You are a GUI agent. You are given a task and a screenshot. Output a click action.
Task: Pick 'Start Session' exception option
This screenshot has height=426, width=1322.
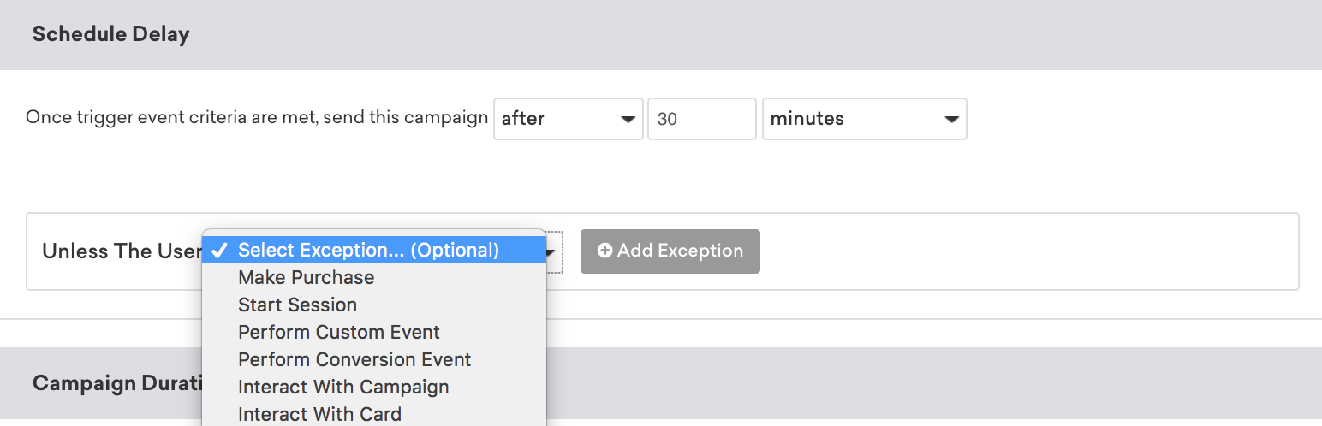[298, 305]
